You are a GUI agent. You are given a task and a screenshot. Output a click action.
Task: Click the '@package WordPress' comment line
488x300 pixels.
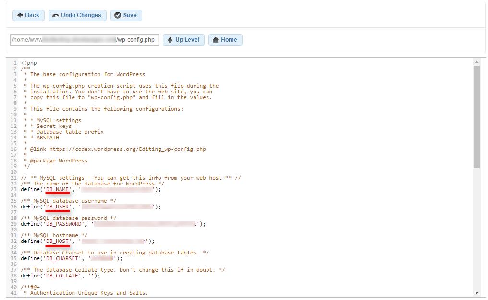point(59,161)
